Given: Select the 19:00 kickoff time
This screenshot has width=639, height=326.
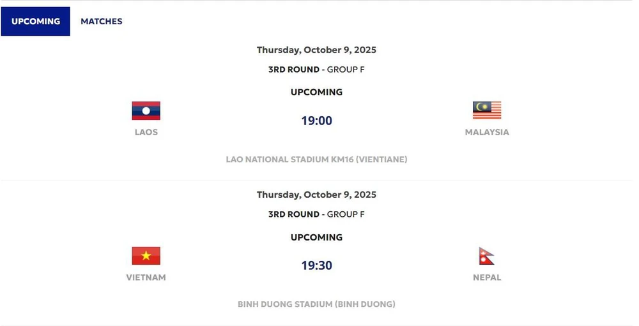Looking at the screenshot, I should click(317, 121).
